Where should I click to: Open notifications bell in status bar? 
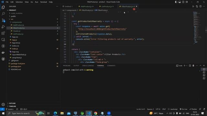point(204,109)
